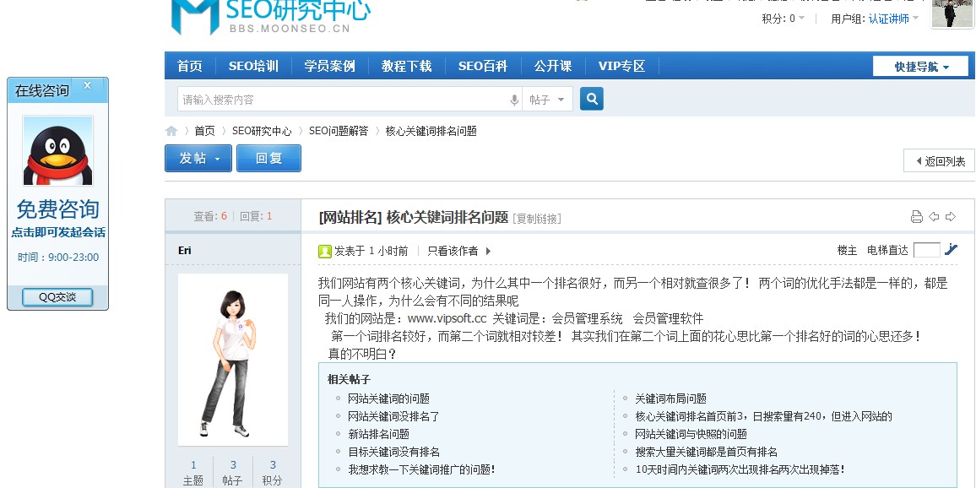Select the VIP专区 navigation tab

click(x=621, y=66)
